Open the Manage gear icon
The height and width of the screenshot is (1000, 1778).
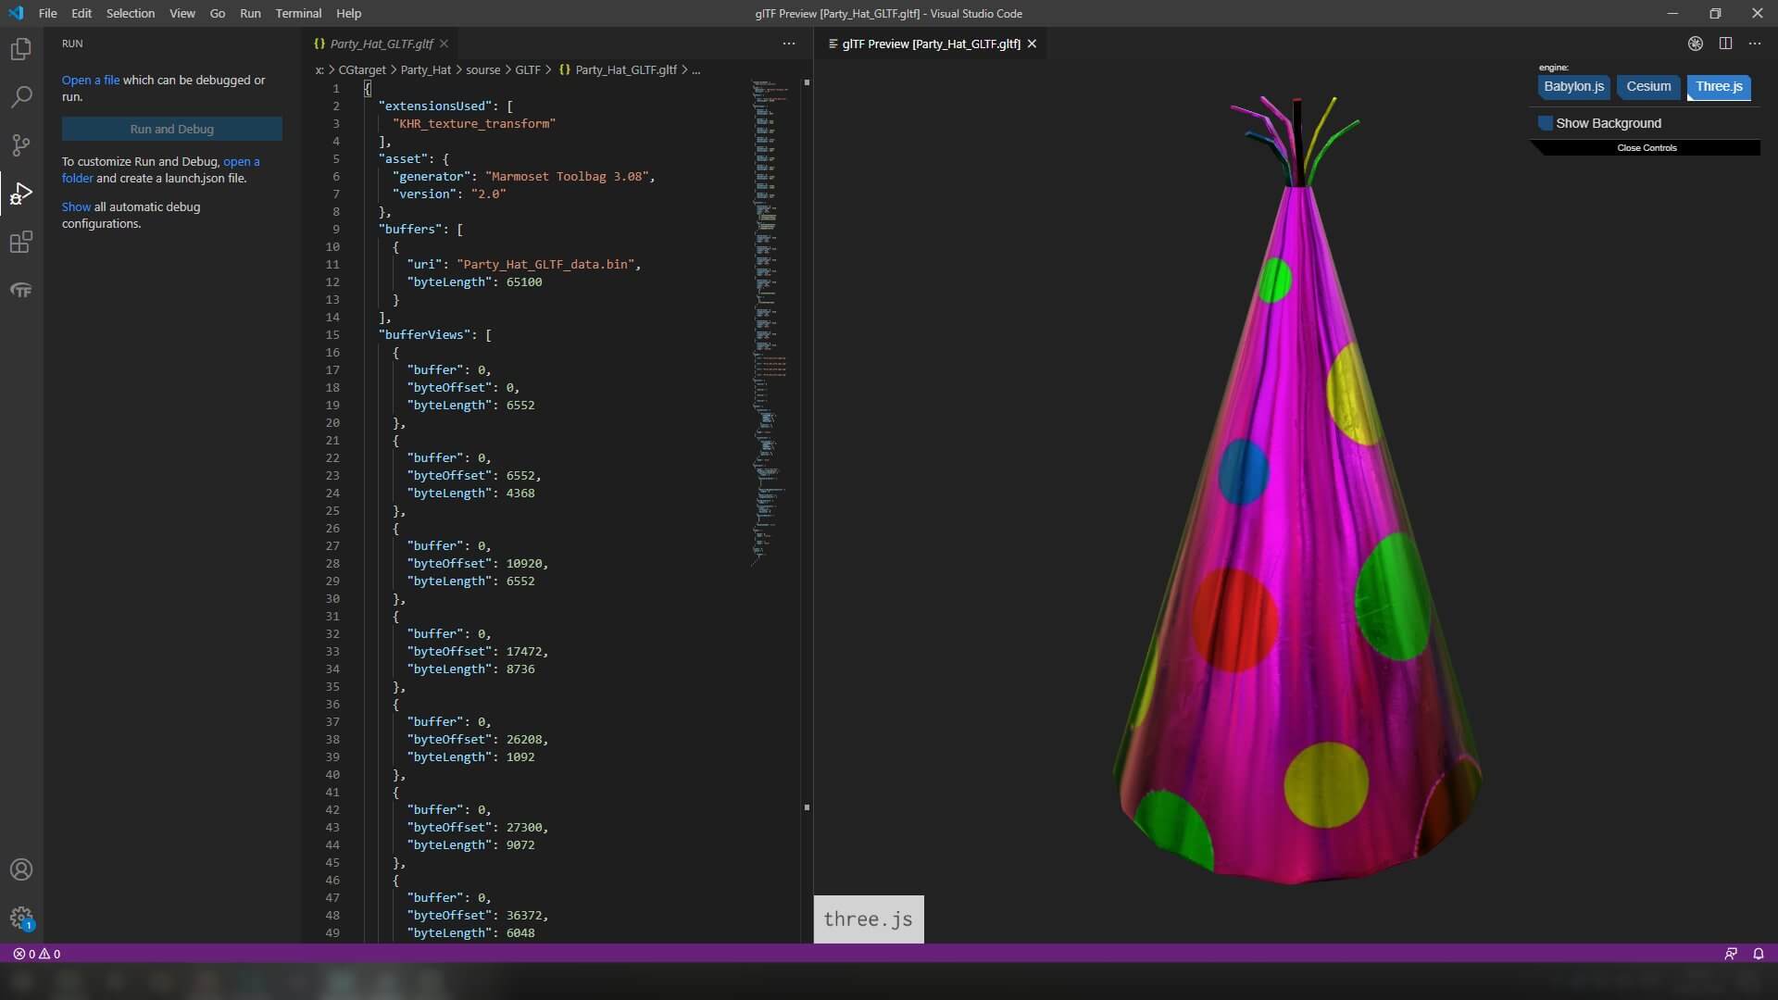[20, 918]
